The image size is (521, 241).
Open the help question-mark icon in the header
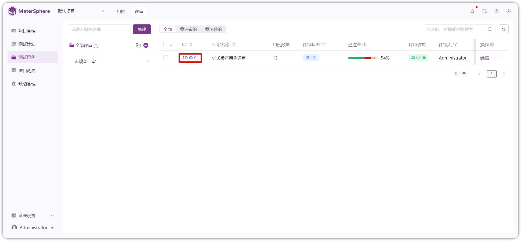pyautogui.click(x=497, y=11)
